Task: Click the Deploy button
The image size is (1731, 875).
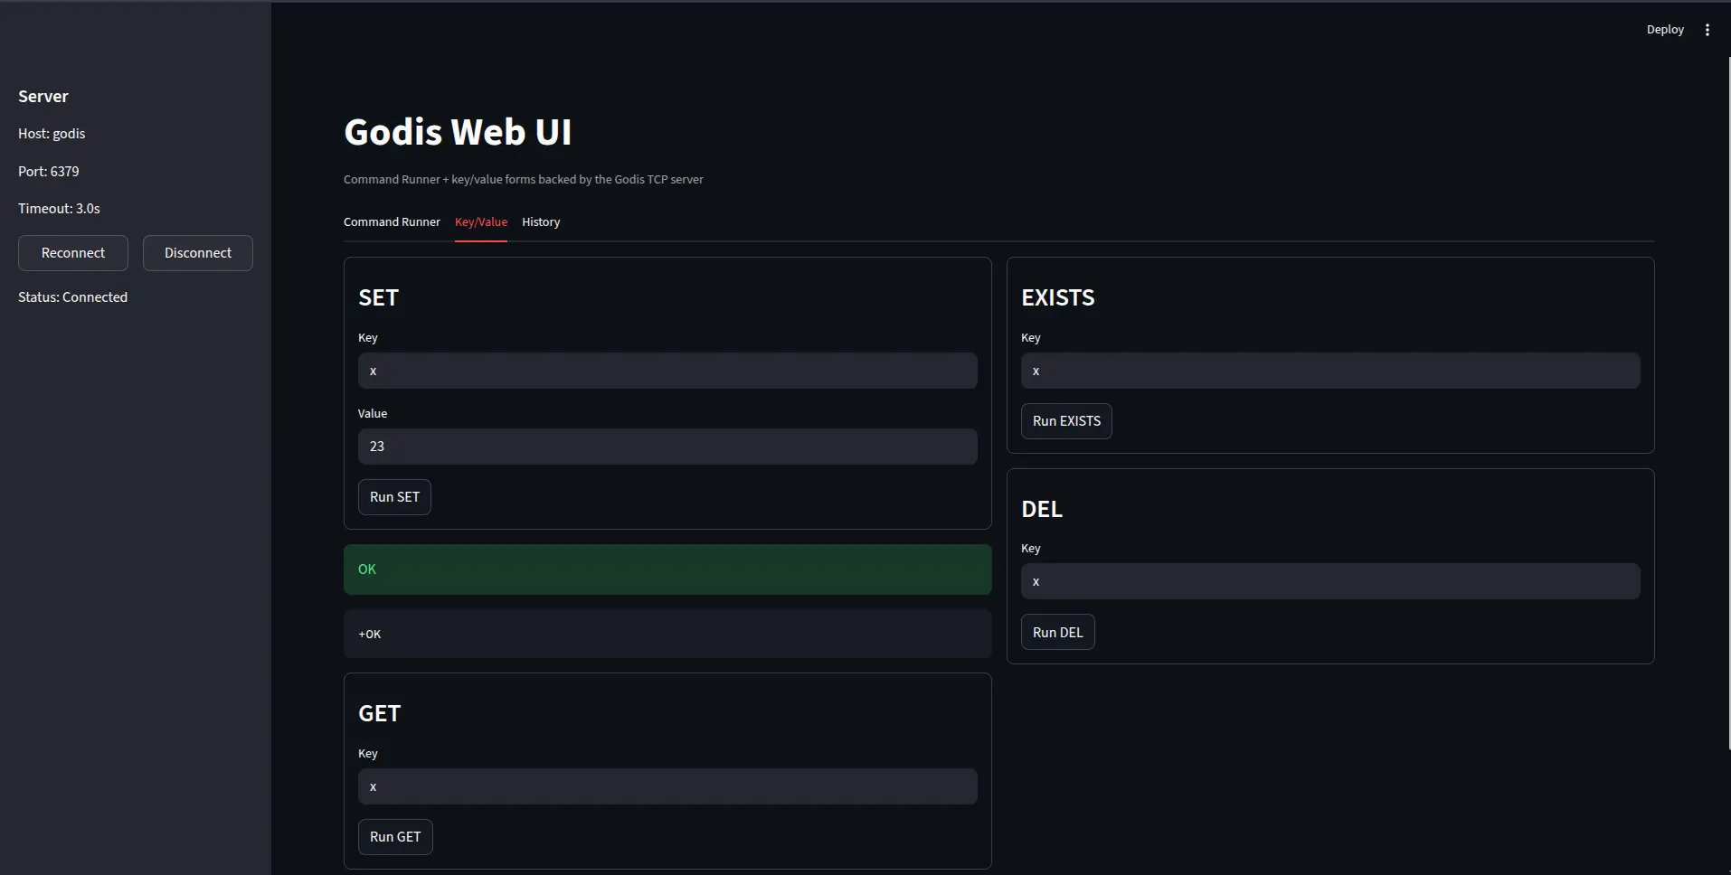Action: (x=1665, y=30)
